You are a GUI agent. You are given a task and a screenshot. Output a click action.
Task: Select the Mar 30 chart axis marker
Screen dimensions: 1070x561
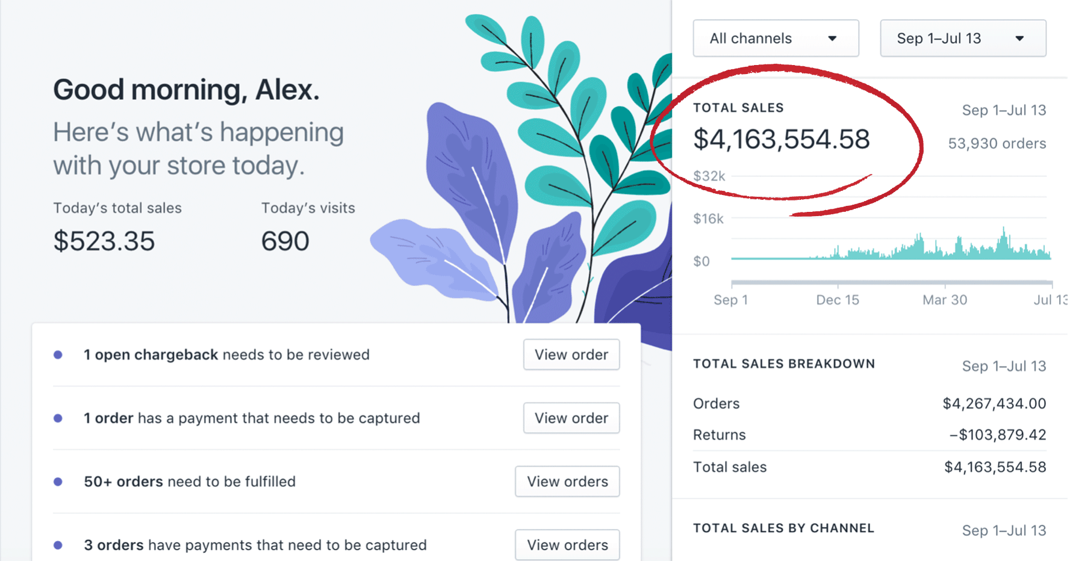point(944,300)
